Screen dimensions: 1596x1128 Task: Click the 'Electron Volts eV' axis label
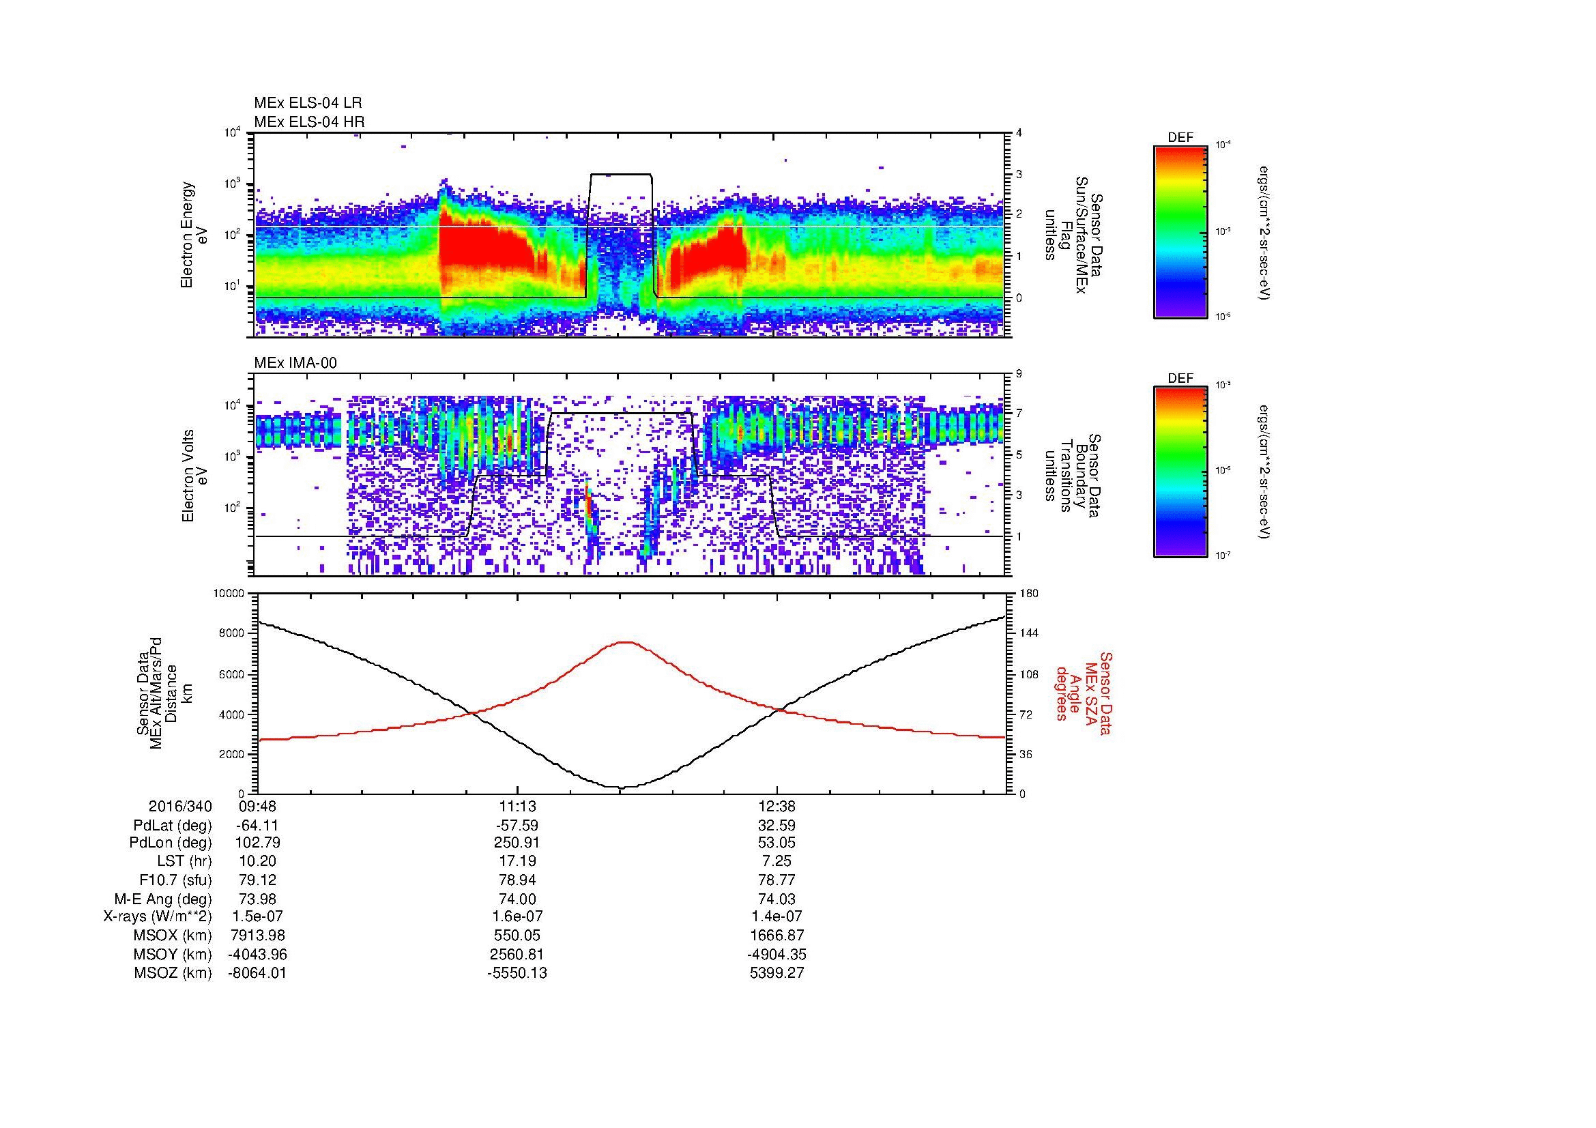click(x=194, y=476)
